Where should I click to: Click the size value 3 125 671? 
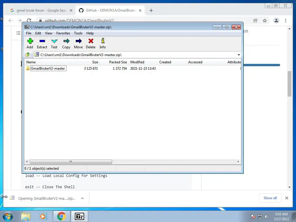click(91, 68)
